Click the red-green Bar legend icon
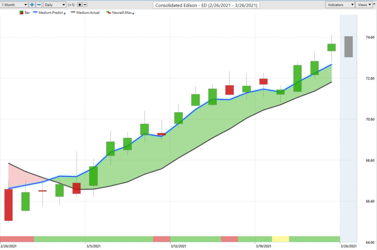The width and height of the screenshot is (377, 250). (21, 13)
